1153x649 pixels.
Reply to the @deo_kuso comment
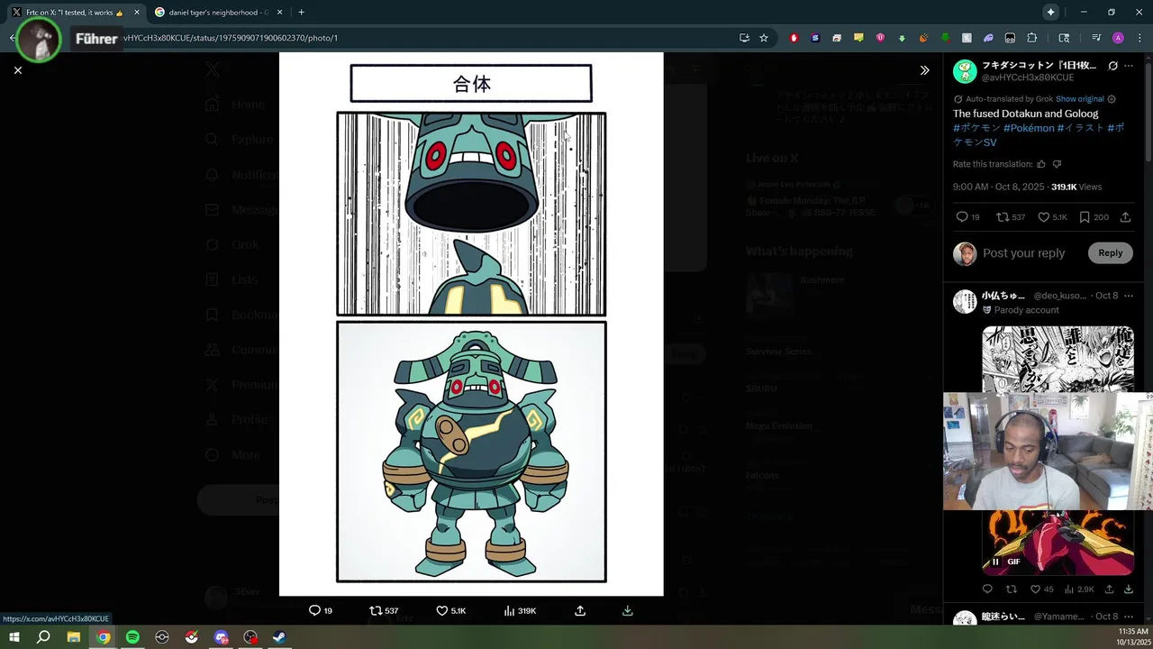click(987, 590)
